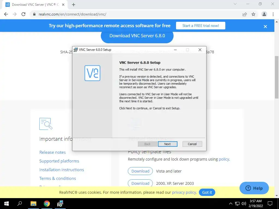Click the VNC installer taskbar icon

click(x=60, y=204)
